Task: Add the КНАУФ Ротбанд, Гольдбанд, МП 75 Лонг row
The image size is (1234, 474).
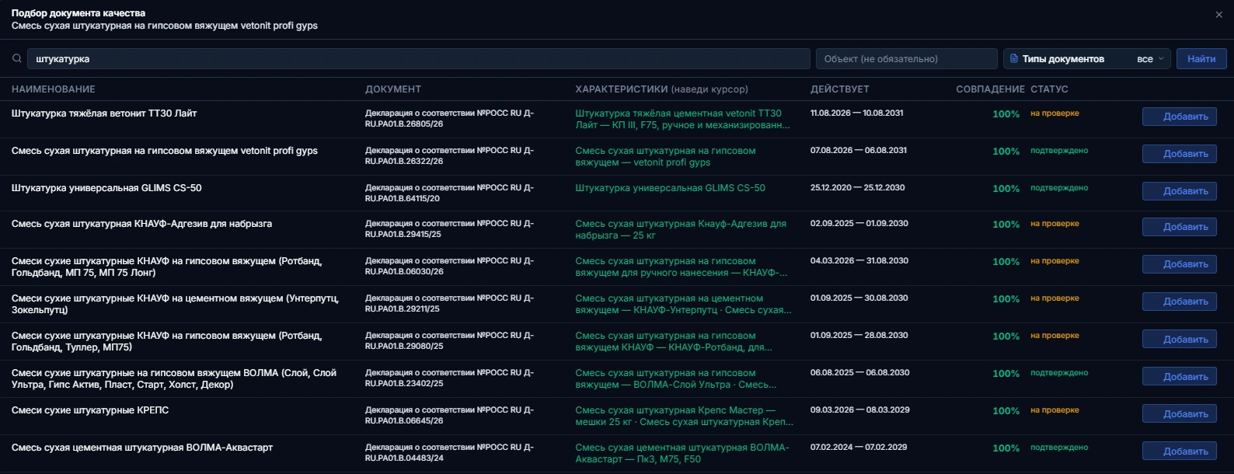Action: (x=1179, y=264)
